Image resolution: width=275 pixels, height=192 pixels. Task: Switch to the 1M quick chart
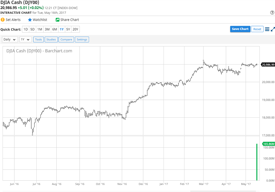click(40, 29)
